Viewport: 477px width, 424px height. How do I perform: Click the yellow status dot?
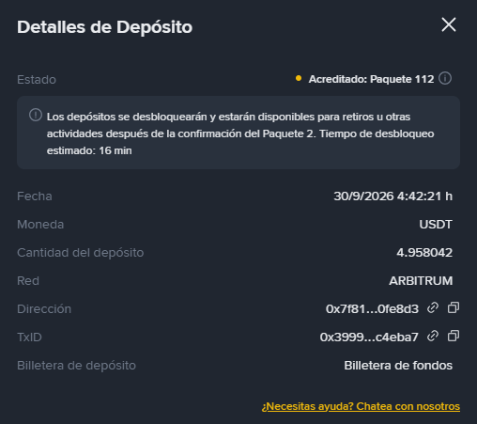[299, 78]
